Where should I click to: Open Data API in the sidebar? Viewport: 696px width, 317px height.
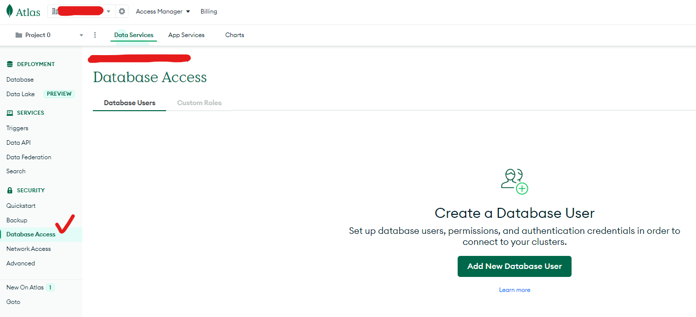click(x=19, y=143)
